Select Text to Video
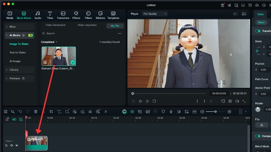This screenshot has width=271, height=152. click(x=18, y=53)
